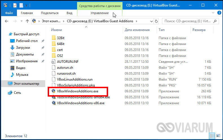Select the cert folder
This screenshot has height=140, width=223.
point(60,50)
